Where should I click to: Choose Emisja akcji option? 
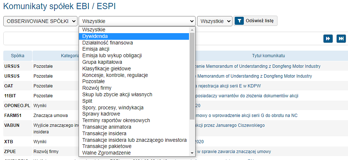[x=96, y=49]
